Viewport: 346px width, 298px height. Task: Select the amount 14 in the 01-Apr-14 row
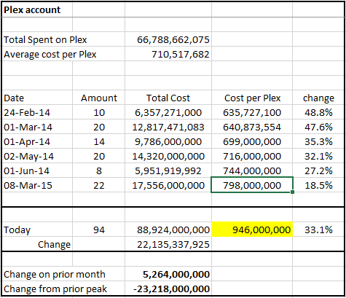point(99,141)
